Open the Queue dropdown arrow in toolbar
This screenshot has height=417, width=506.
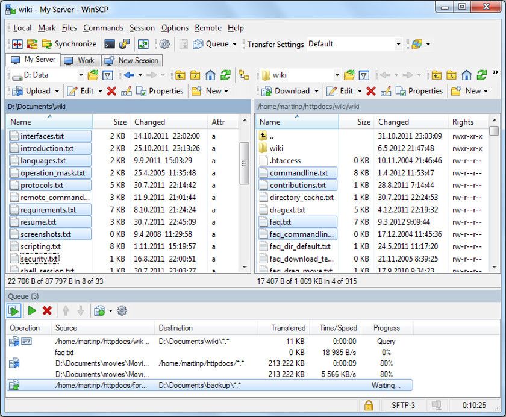[x=234, y=44]
